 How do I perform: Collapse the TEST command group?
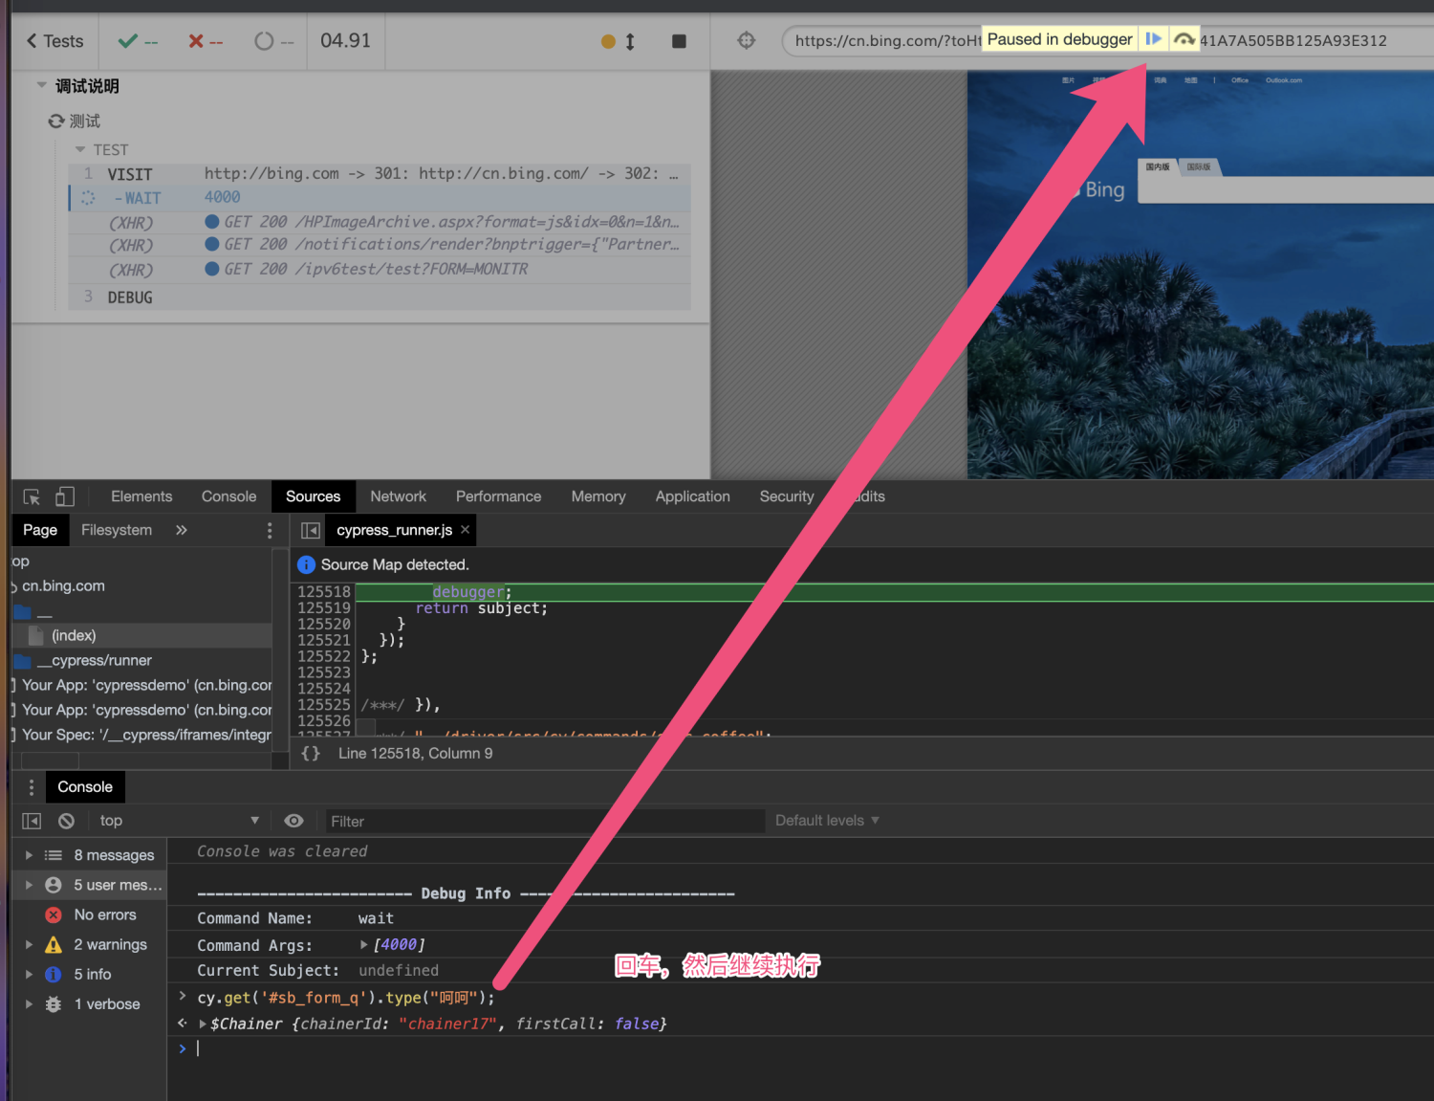80,149
